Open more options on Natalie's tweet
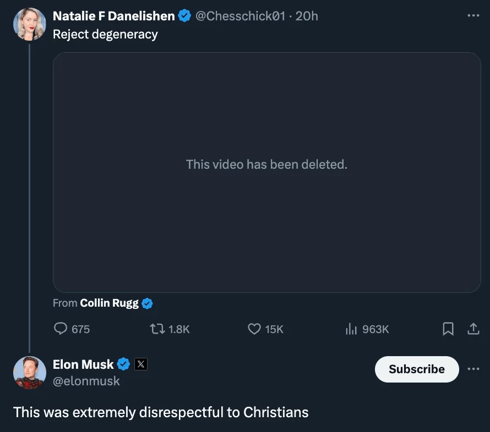Screen dimensions: 490x432 [x=473, y=15]
